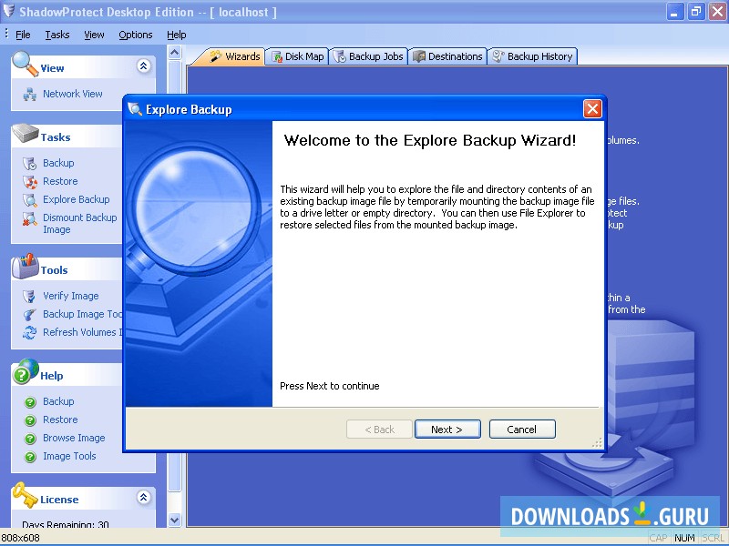Screen dimensions: 729x546
Task: Click the disabled Back button
Action: pyautogui.click(x=379, y=430)
